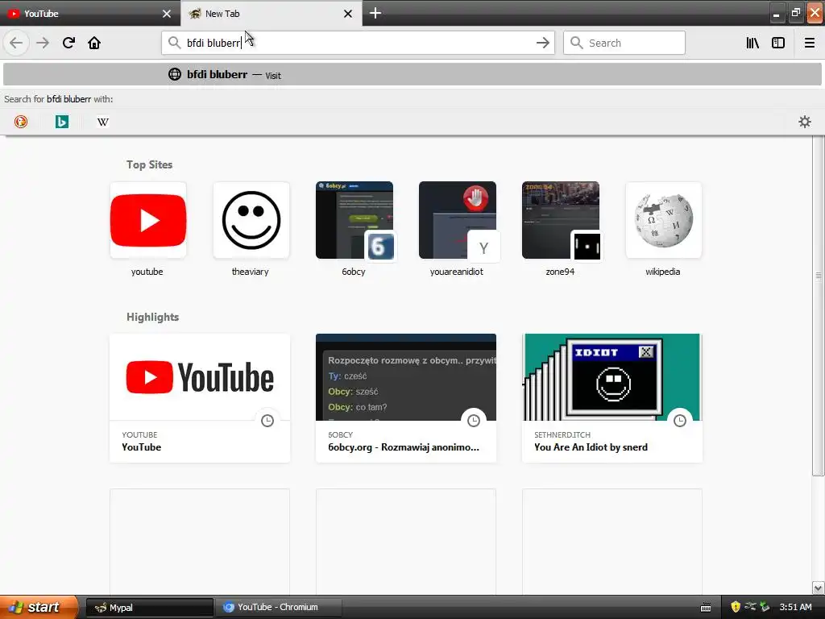Click the safely remove hardware tray icon
Screen dimensions: 825x619
pyautogui.click(x=765, y=607)
